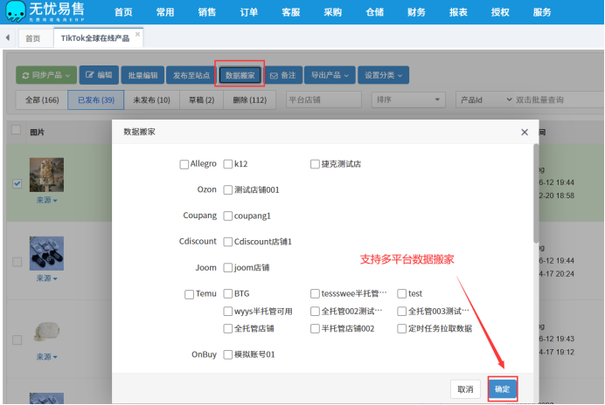Viewport: 605px width, 405px height.
Task: Expand the 导出产品 dropdown
Action: pyautogui.click(x=330, y=75)
